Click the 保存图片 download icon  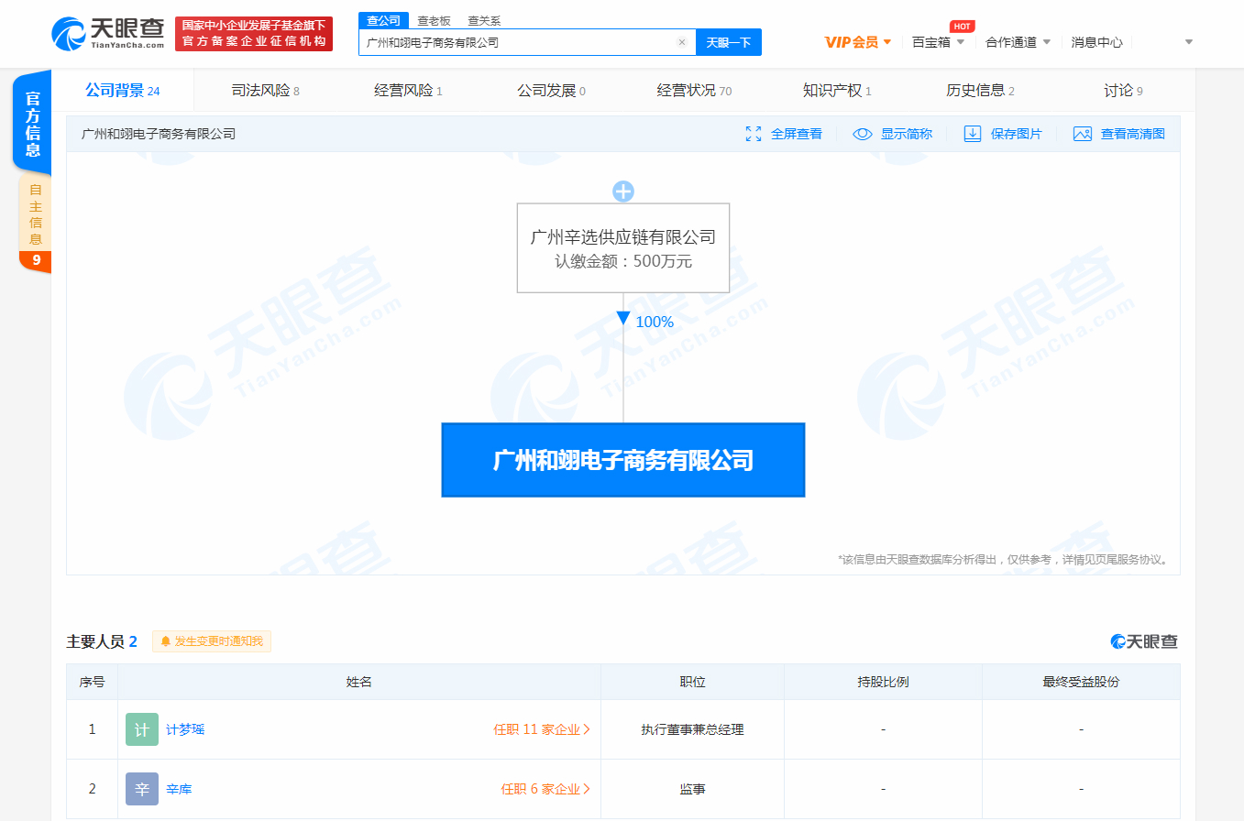pos(973,133)
